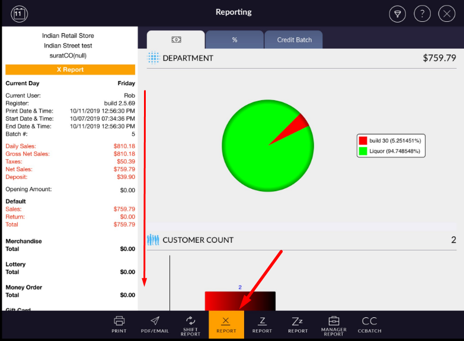The width and height of the screenshot is (464, 341).
Task: Switch to the percentage tab
Action: (x=235, y=40)
